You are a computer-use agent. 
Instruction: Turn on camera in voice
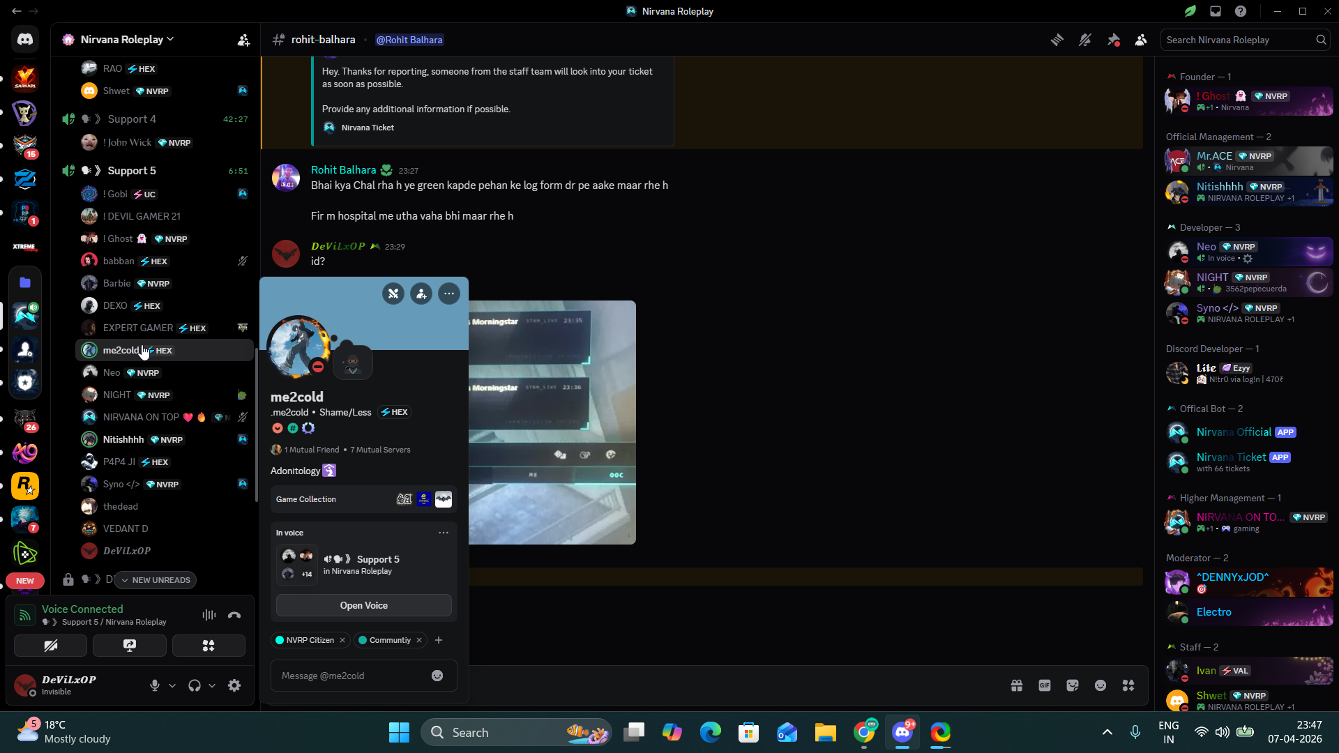click(x=51, y=646)
